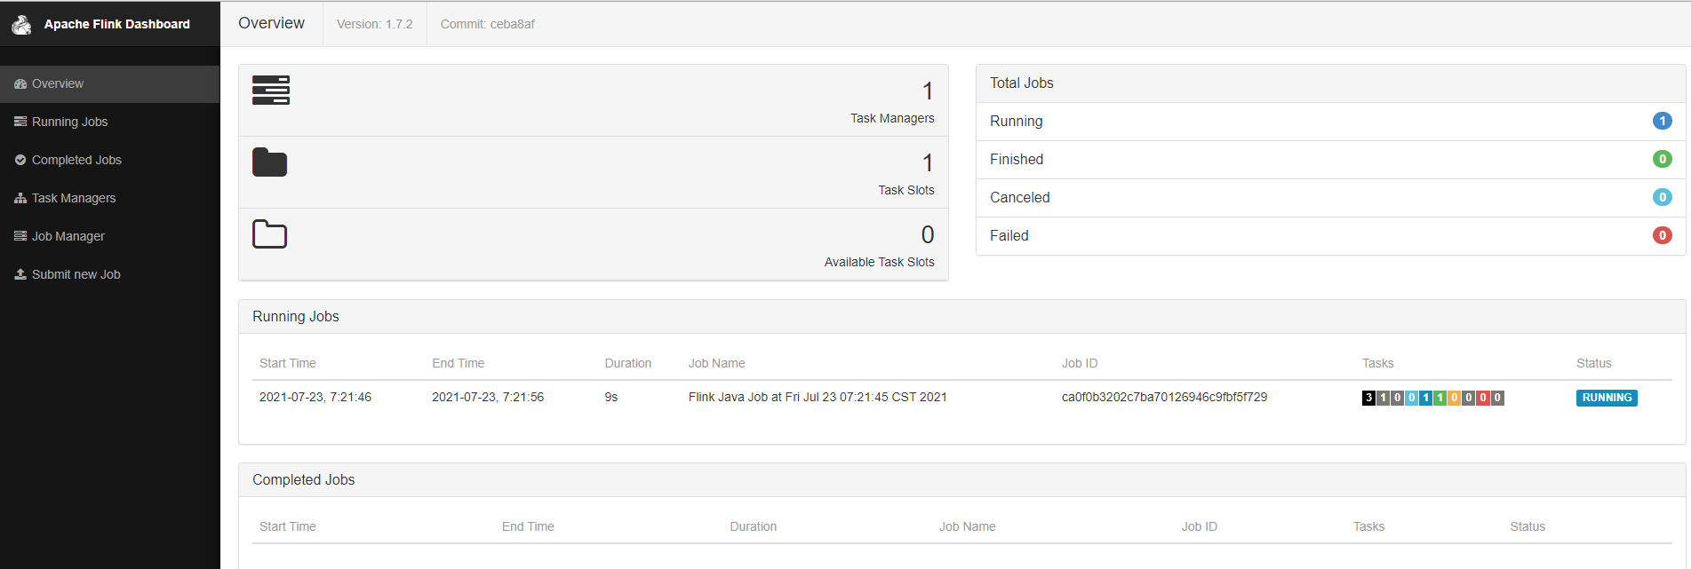Image resolution: width=1691 pixels, height=569 pixels.
Task: Open Running Jobs in the sidebar
Action: pyautogui.click(x=110, y=122)
